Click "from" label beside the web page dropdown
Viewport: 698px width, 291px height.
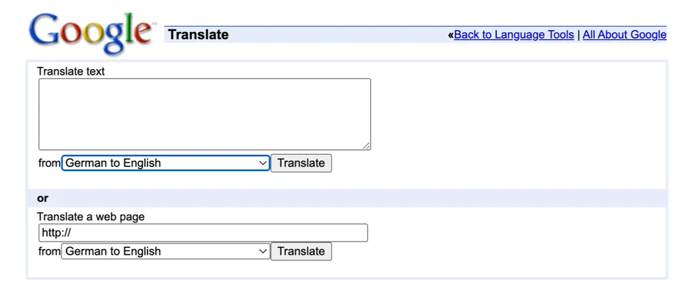tap(50, 251)
